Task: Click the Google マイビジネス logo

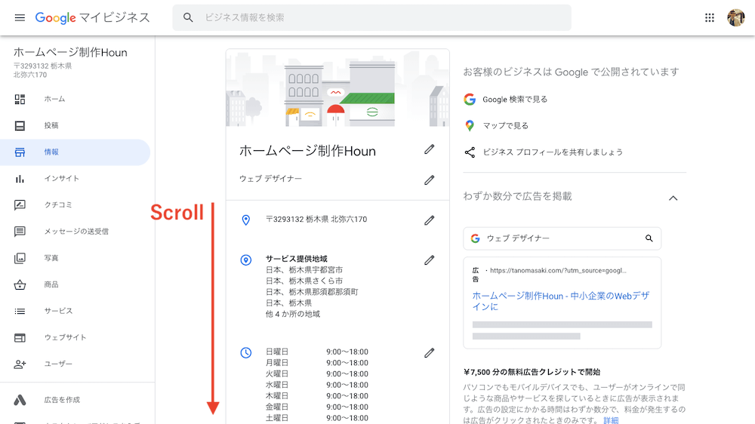Action: point(92,18)
